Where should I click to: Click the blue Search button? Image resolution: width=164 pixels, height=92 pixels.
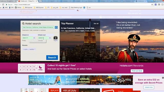click(52, 57)
